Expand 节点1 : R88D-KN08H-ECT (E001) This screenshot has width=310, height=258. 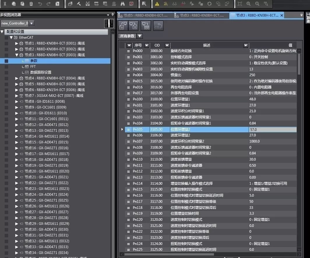coord(17,43)
